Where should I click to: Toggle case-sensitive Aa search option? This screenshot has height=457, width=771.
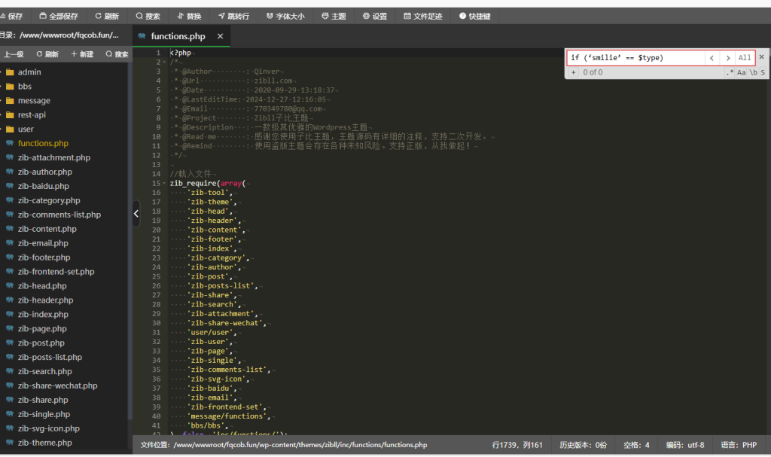pos(741,72)
